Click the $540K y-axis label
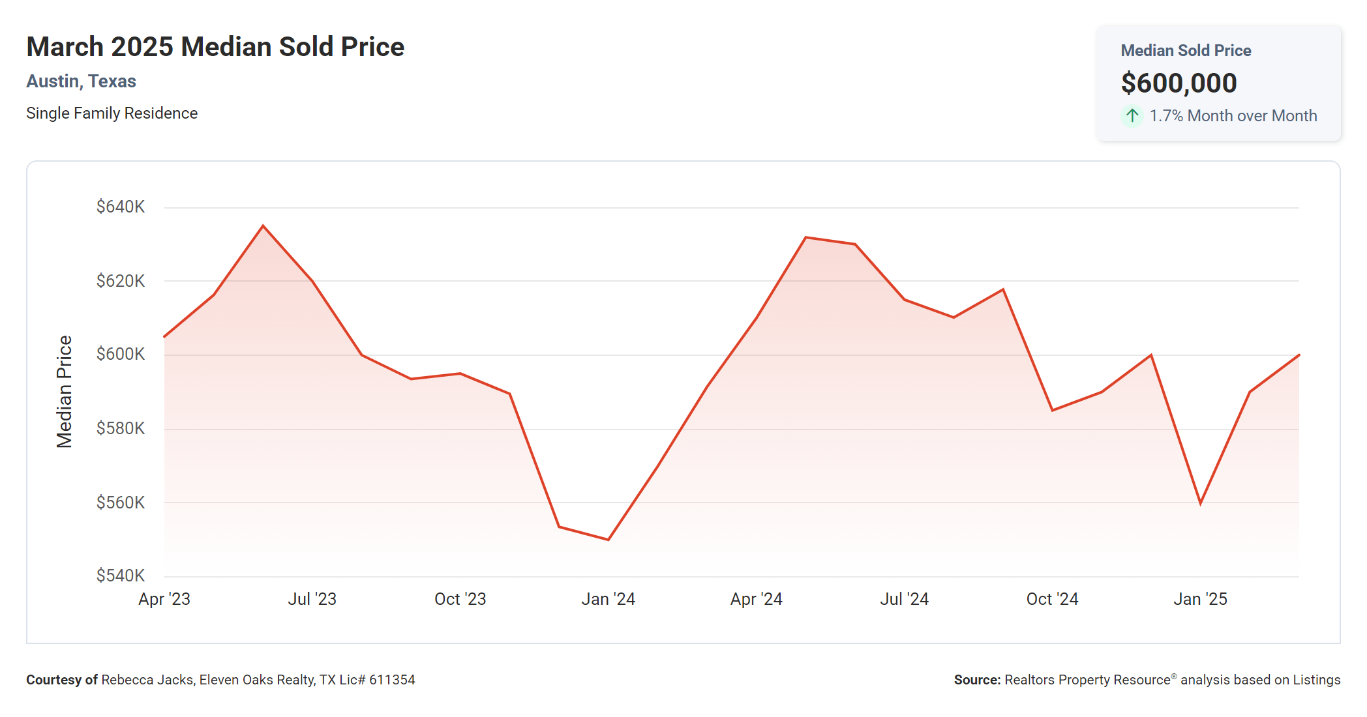Screen dimensions: 1367x717 [x=121, y=576]
